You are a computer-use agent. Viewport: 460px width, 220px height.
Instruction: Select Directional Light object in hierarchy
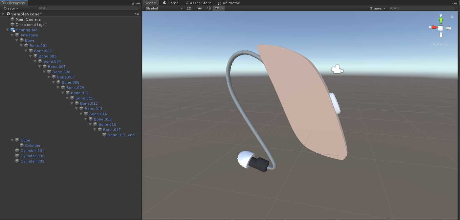pos(31,25)
